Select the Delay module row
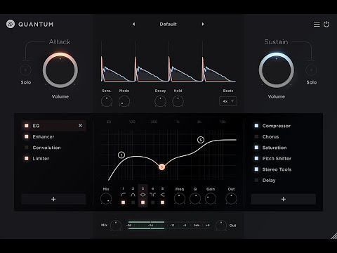This screenshot has width=337, height=253. 284,180
